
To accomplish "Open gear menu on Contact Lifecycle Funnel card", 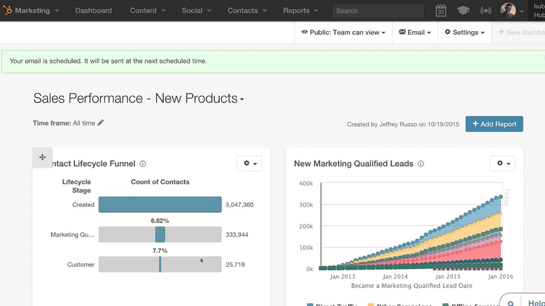I will point(249,163).
